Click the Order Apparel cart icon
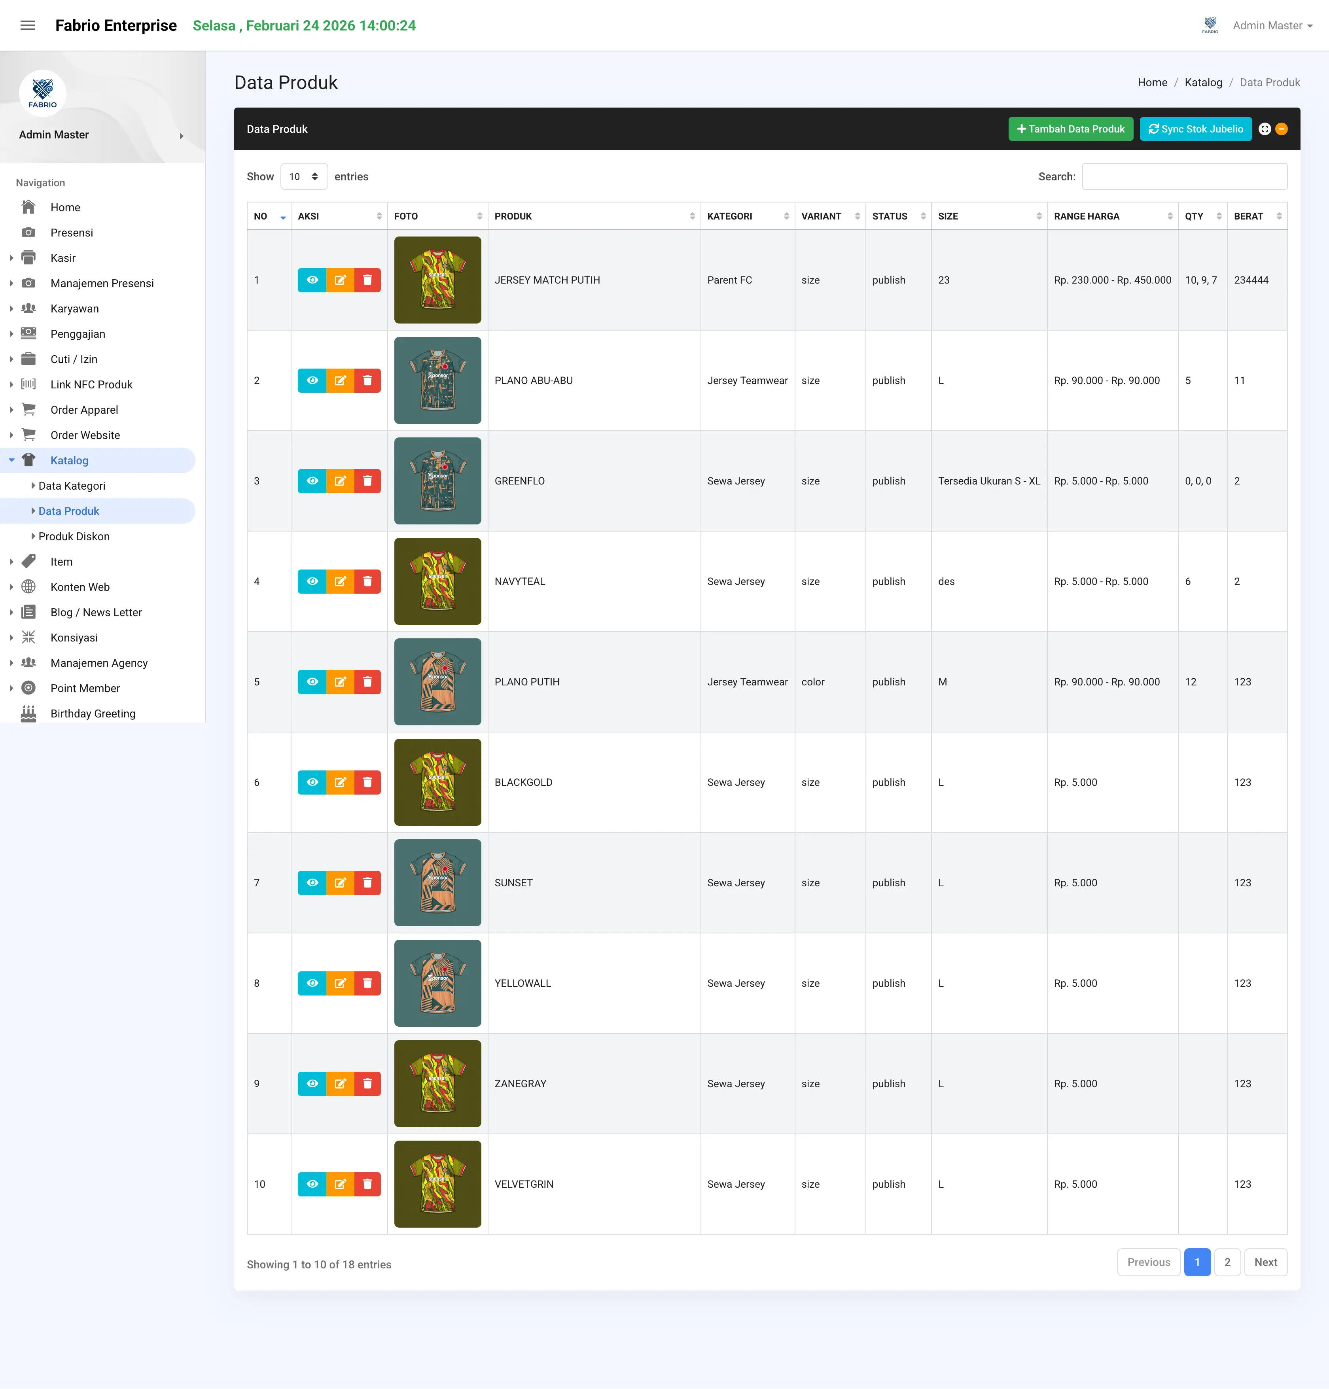The image size is (1329, 1389). point(28,409)
